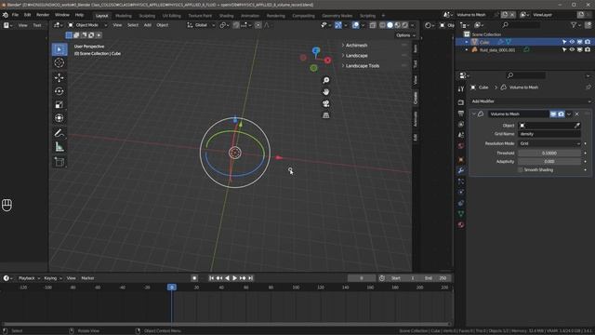
Task: Click the Blender logo icon
Action: coord(6,15)
